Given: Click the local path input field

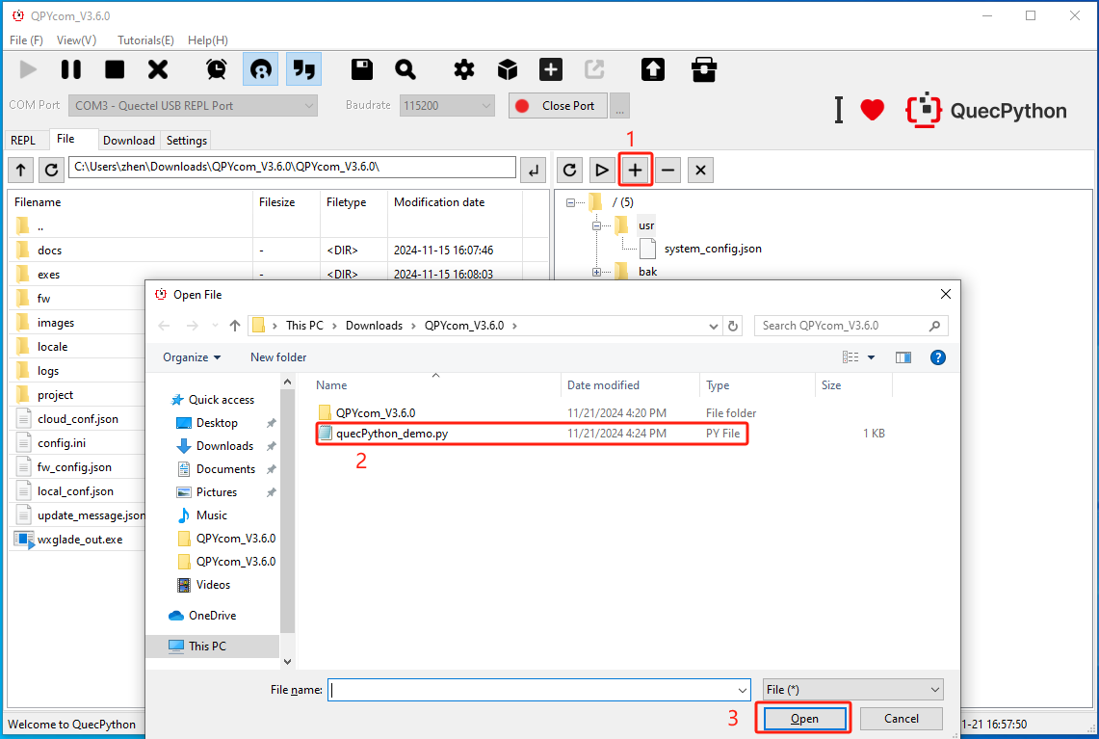Looking at the screenshot, I should tap(292, 168).
